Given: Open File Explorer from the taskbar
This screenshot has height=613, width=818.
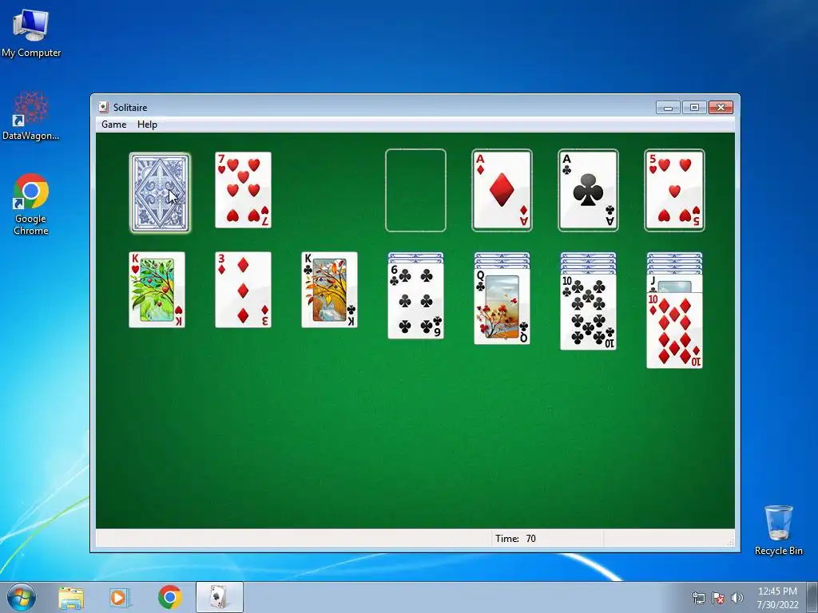Looking at the screenshot, I should tap(71, 597).
